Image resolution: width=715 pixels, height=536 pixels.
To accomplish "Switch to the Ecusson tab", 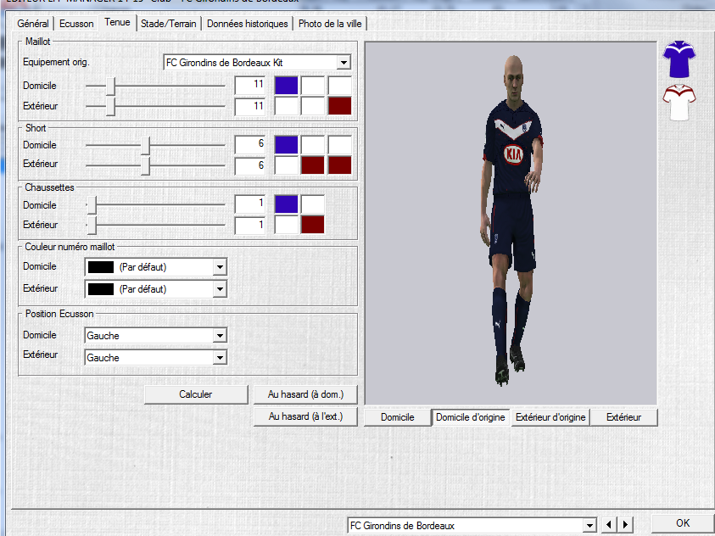I will coord(76,24).
